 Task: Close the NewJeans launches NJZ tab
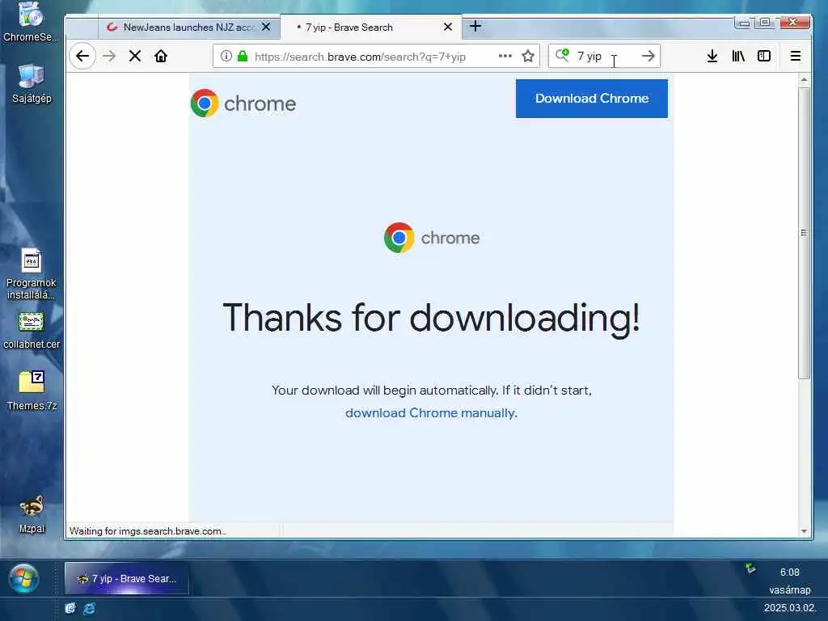tap(266, 27)
